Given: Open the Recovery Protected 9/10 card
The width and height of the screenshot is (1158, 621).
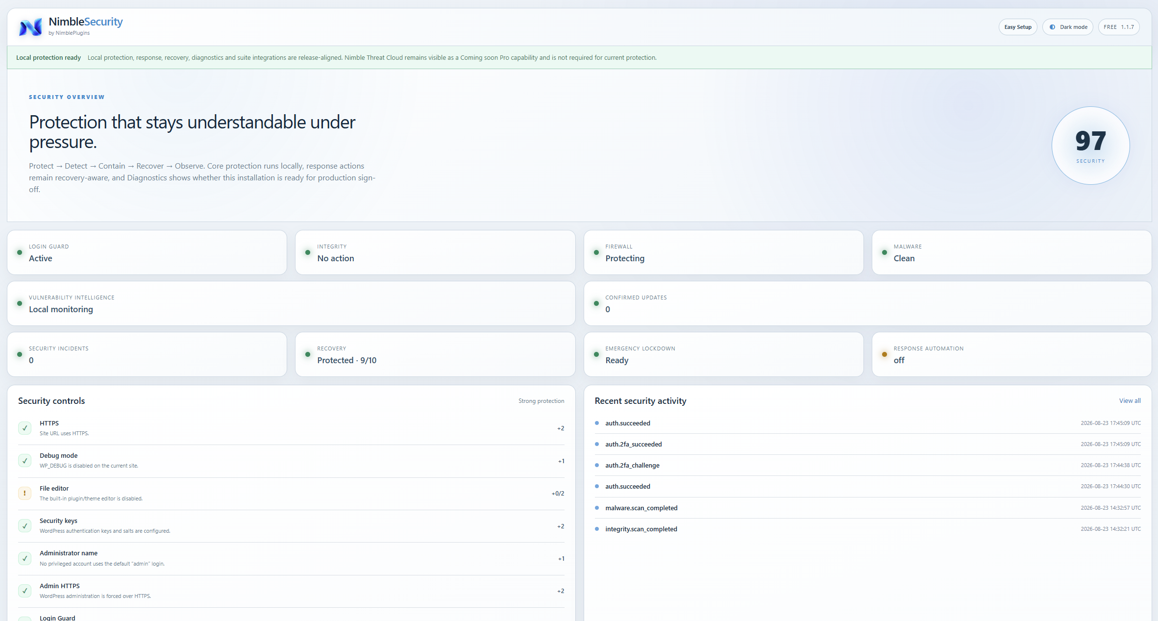Looking at the screenshot, I should click(x=435, y=354).
